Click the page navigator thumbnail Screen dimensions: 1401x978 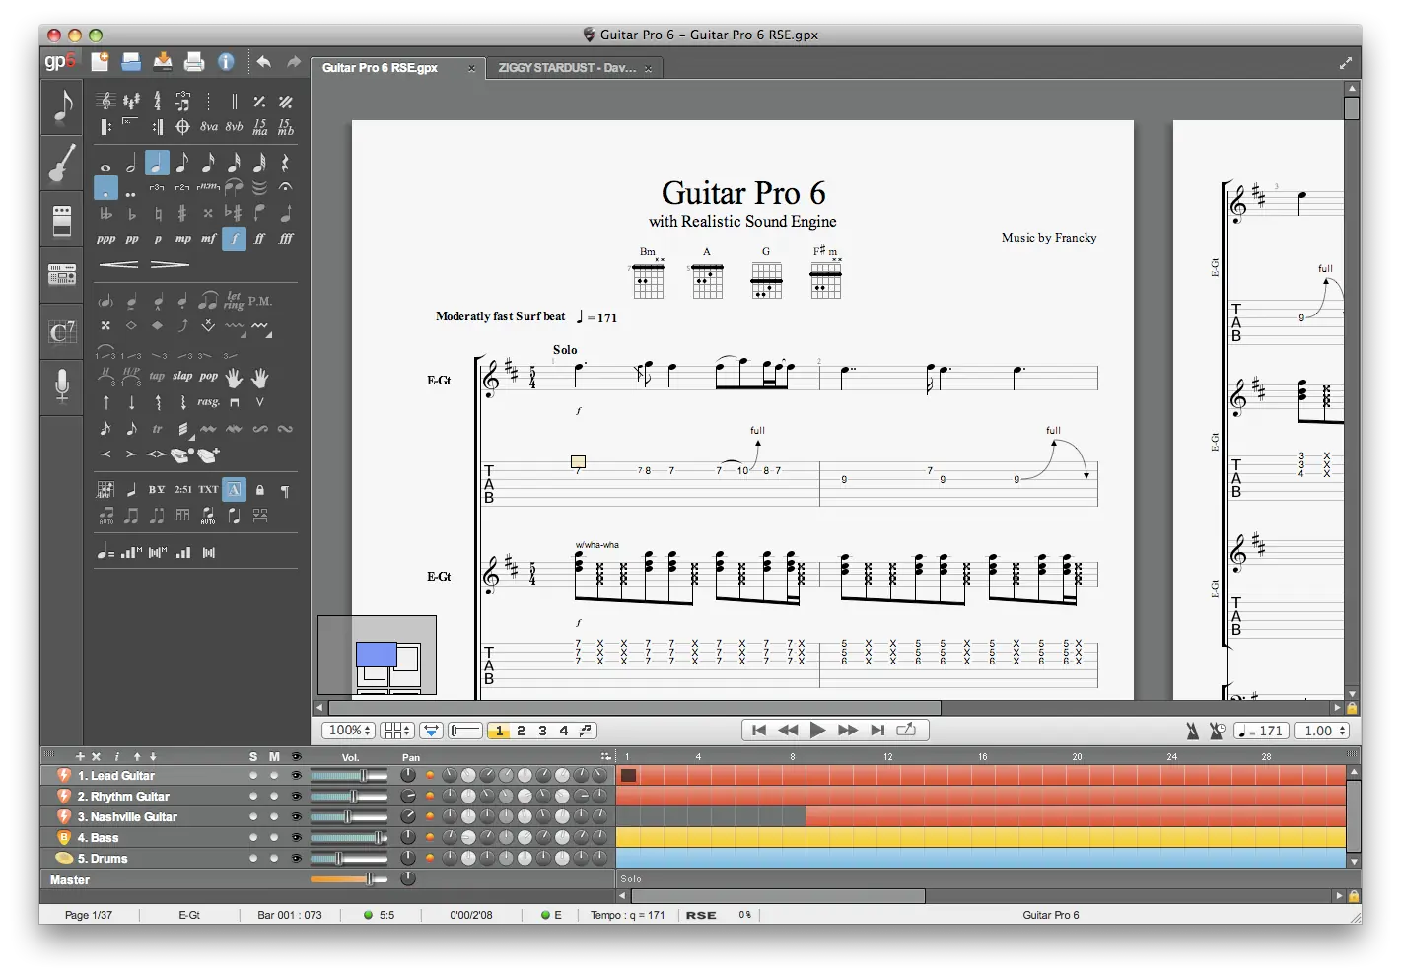click(x=377, y=656)
